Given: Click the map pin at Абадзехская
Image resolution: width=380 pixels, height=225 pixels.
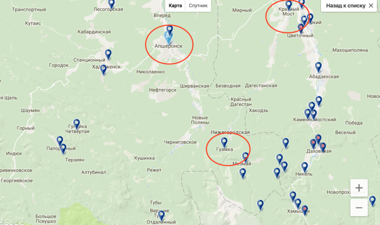Looking at the screenshot, I should point(318,67).
